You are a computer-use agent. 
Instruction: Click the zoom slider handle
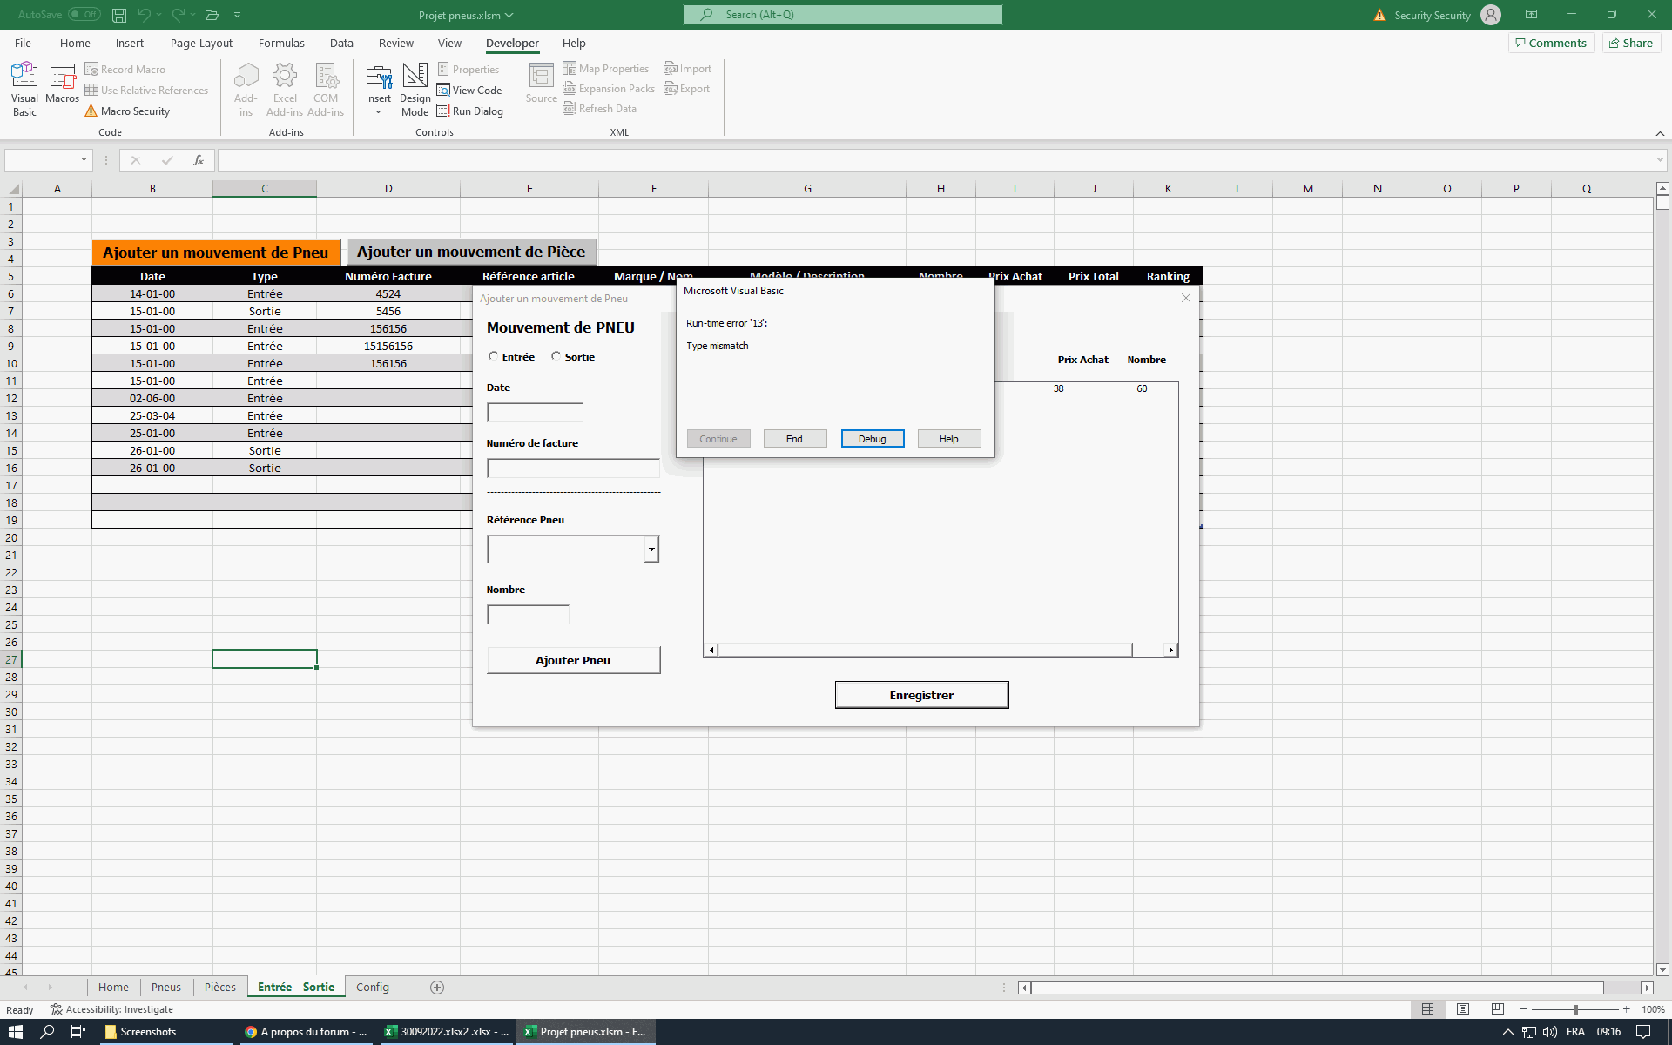1575,1009
